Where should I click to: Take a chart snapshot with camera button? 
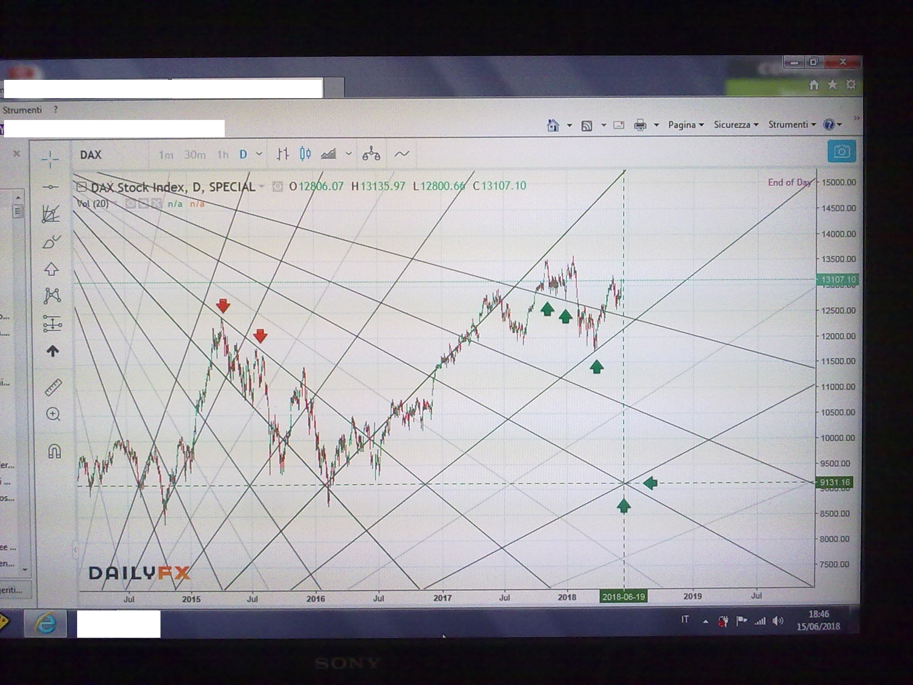842,152
